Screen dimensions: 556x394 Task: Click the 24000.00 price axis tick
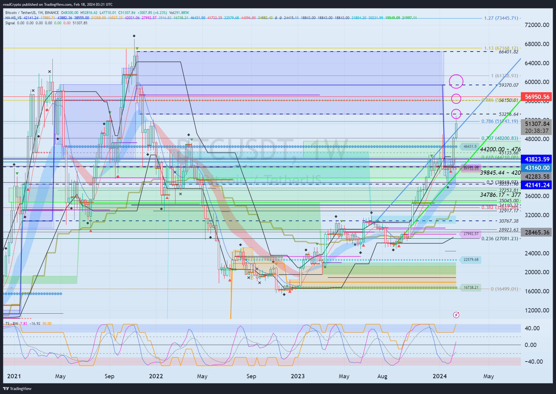(537, 253)
